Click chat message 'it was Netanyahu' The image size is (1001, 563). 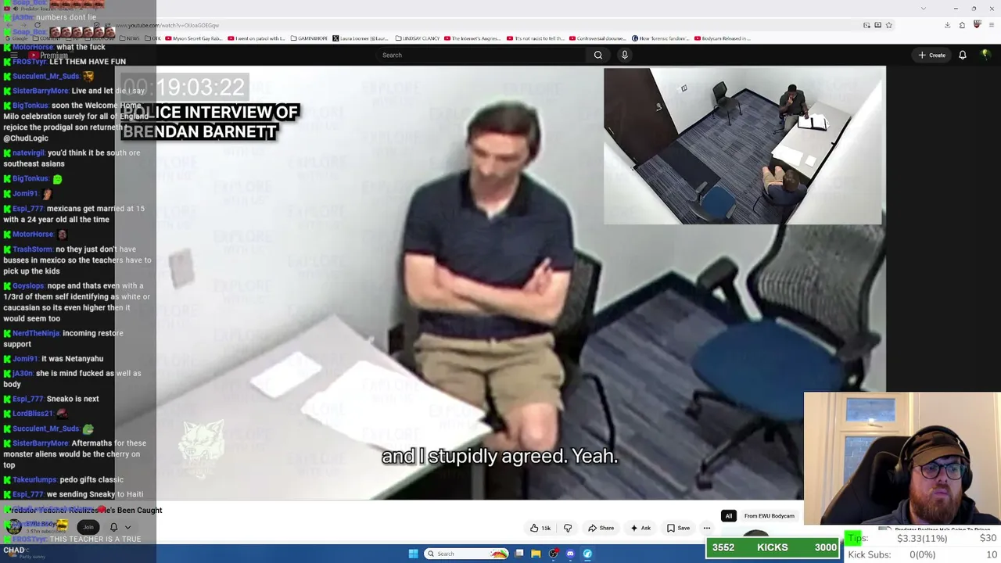pyautogui.click(x=72, y=359)
